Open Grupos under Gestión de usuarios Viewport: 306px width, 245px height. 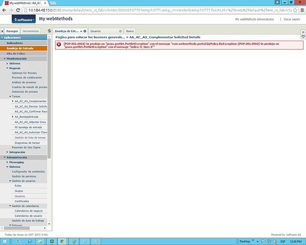19,191
